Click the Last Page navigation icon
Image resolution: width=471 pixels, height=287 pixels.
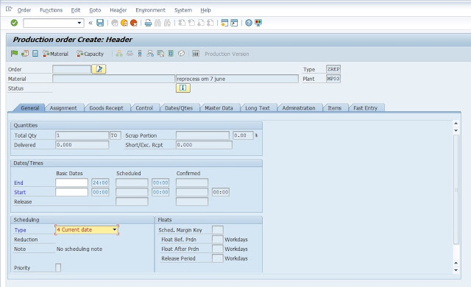[x=210, y=23]
